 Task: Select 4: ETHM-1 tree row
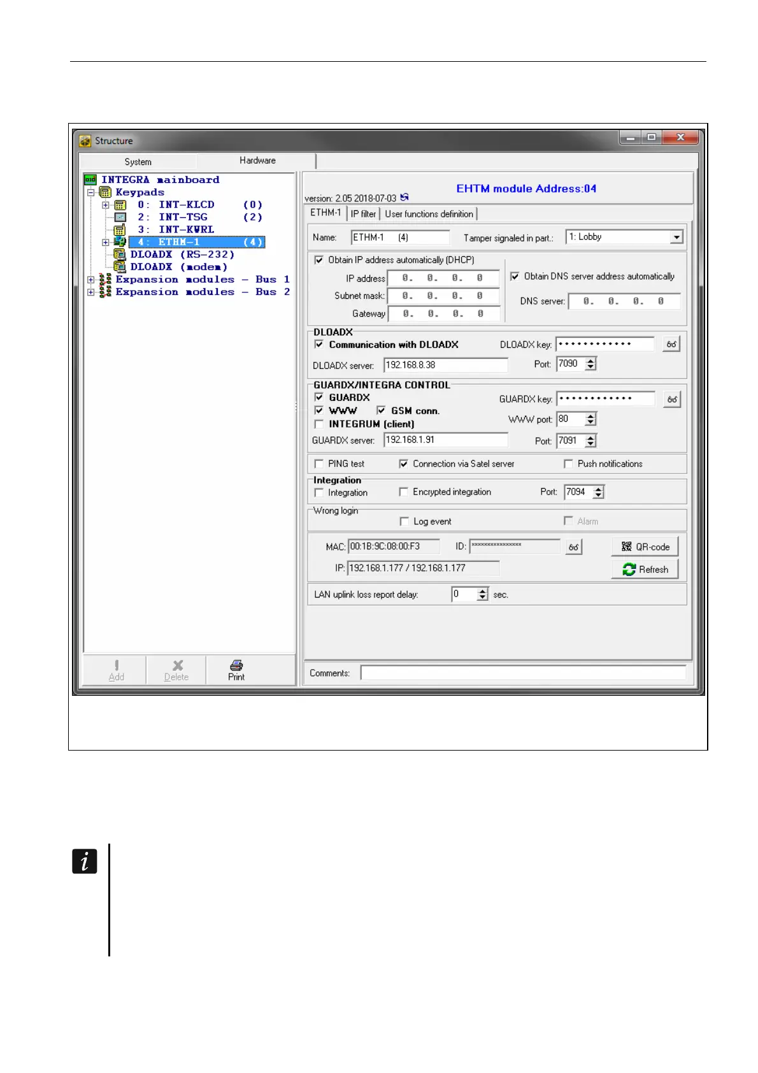pos(197,242)
